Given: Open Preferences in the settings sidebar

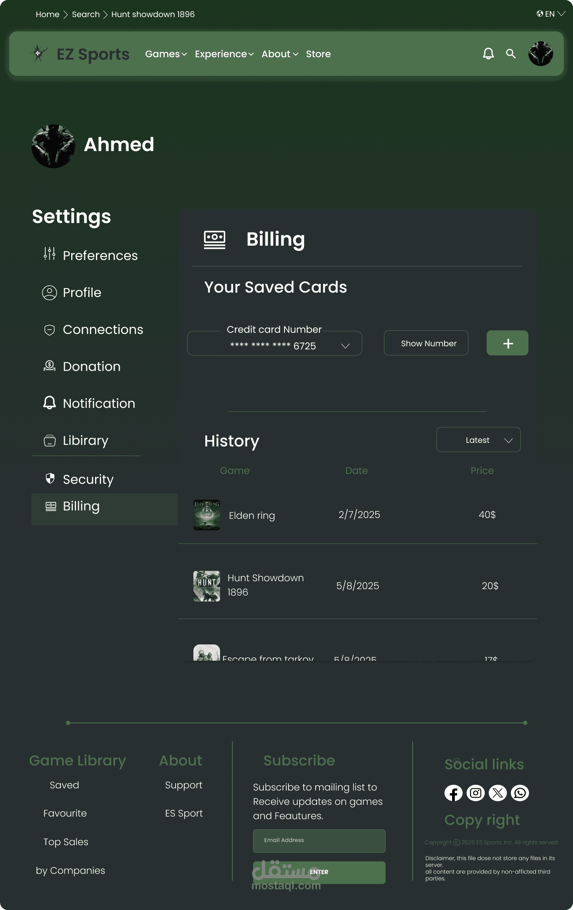Looking at the screenshot, I should click(x=100, y=256).
